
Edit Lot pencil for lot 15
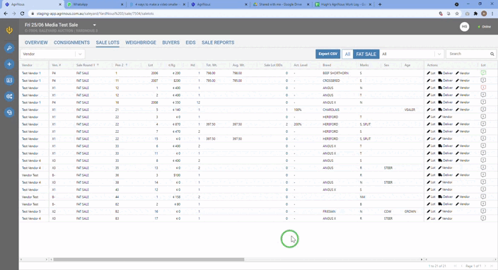(431, 139)
